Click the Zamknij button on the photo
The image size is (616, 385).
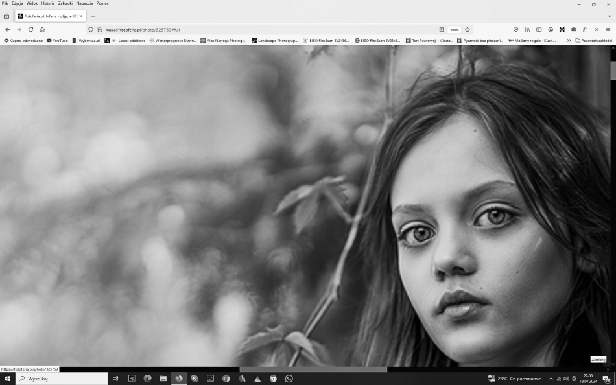(598, 360)
